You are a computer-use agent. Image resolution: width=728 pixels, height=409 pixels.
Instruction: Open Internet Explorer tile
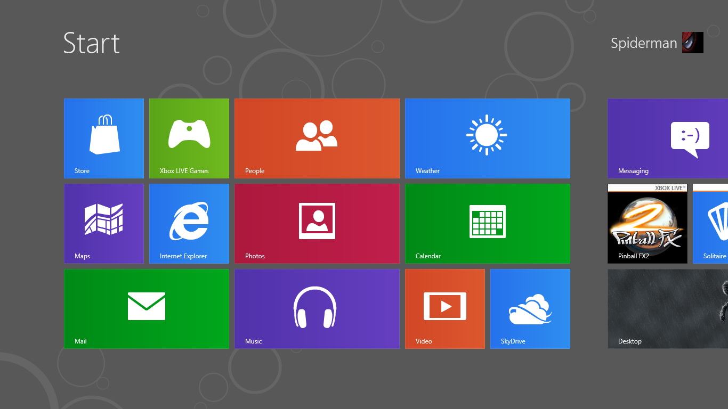pyautogui.click(x=189, y=224)
